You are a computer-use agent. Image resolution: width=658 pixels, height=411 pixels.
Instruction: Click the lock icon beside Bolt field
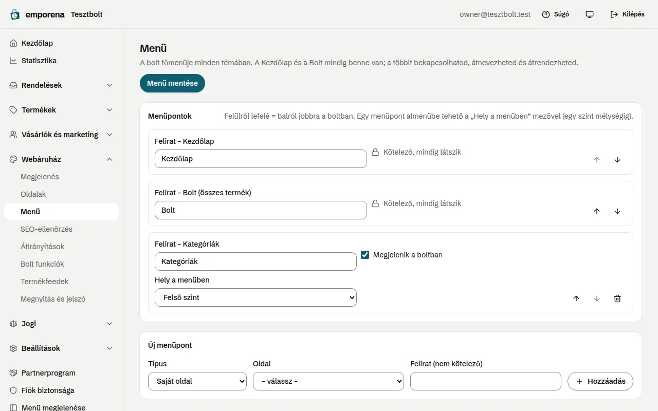tap(375, 203)
